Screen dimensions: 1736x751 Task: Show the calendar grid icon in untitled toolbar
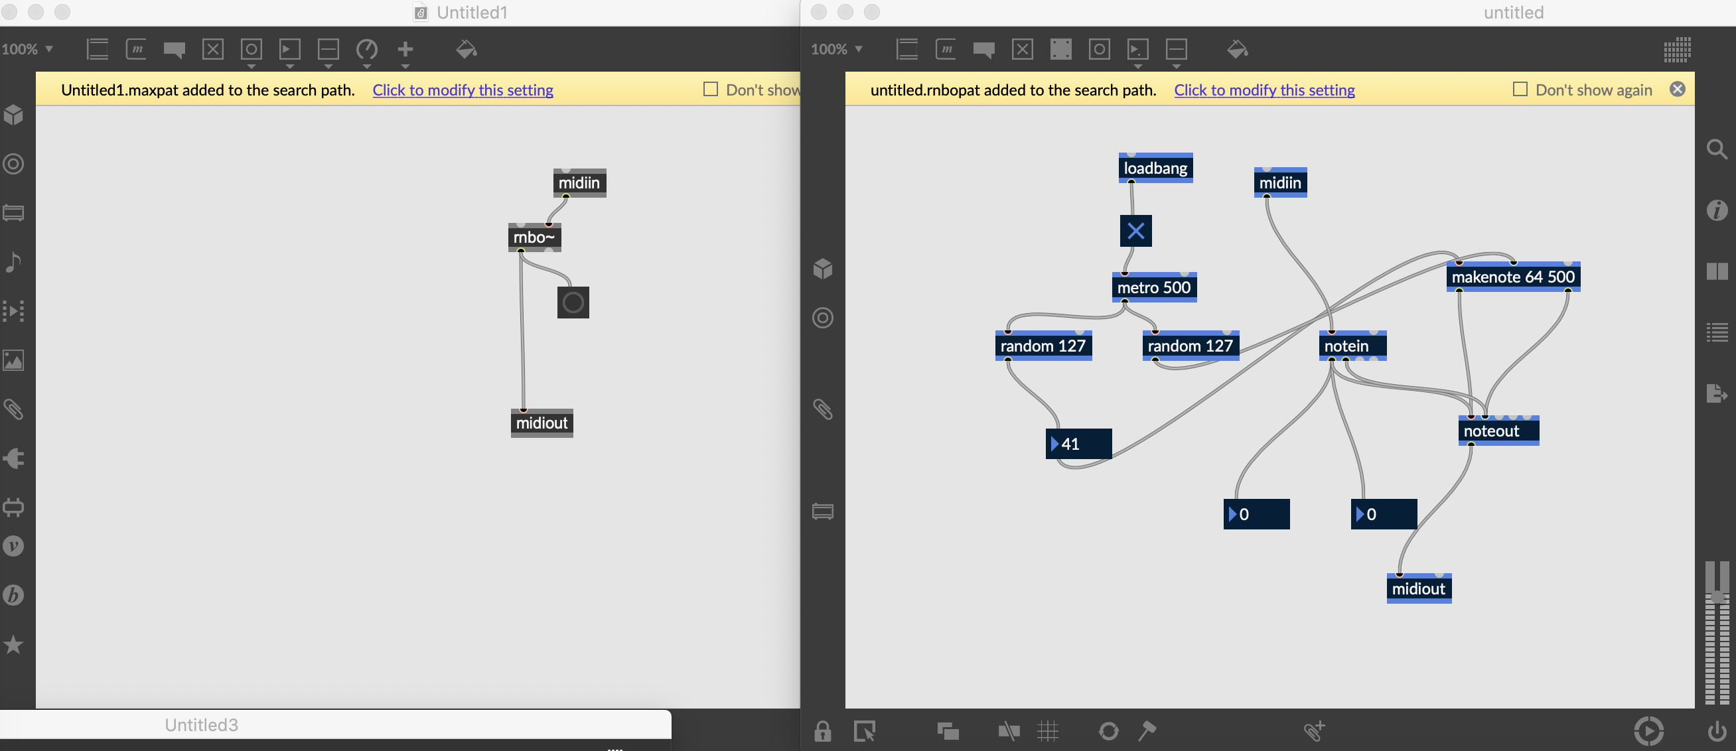(x=1677, y=50)
